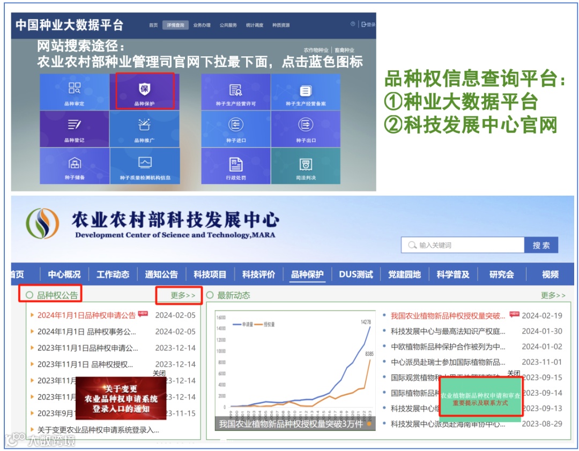The width and height of the screenshot is (579, 451).
Task: Click the 最新动态 section heading
Action: 234,295
